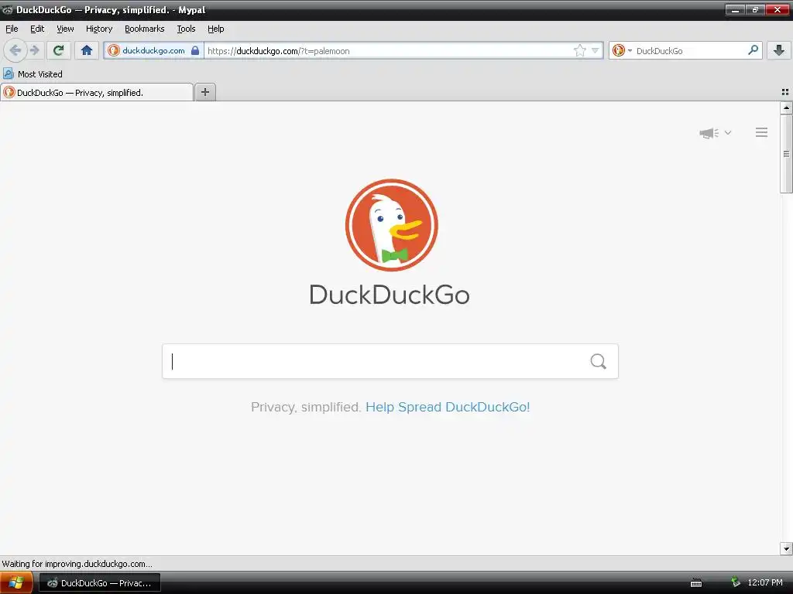Follow the Help Spread DuckDuckGo! link

pos(448,407)
